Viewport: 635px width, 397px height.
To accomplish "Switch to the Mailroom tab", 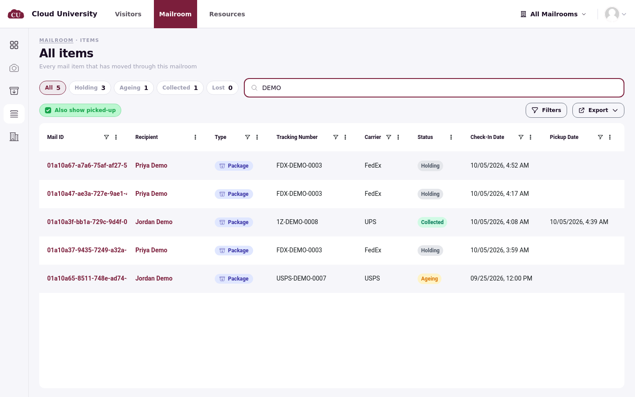I will click(176, 14).
